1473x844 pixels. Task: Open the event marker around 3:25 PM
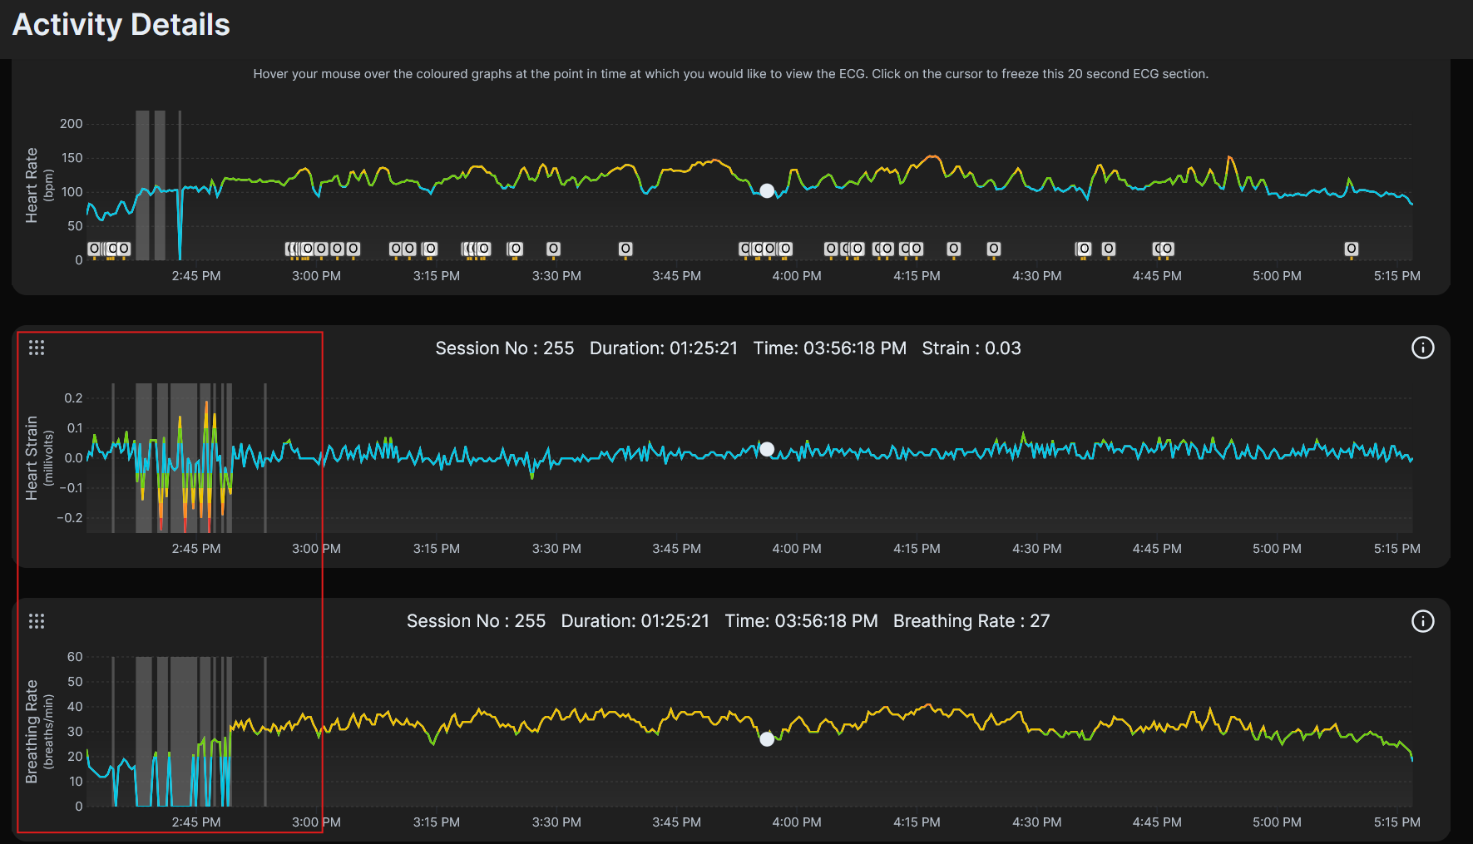pos(516,249)
